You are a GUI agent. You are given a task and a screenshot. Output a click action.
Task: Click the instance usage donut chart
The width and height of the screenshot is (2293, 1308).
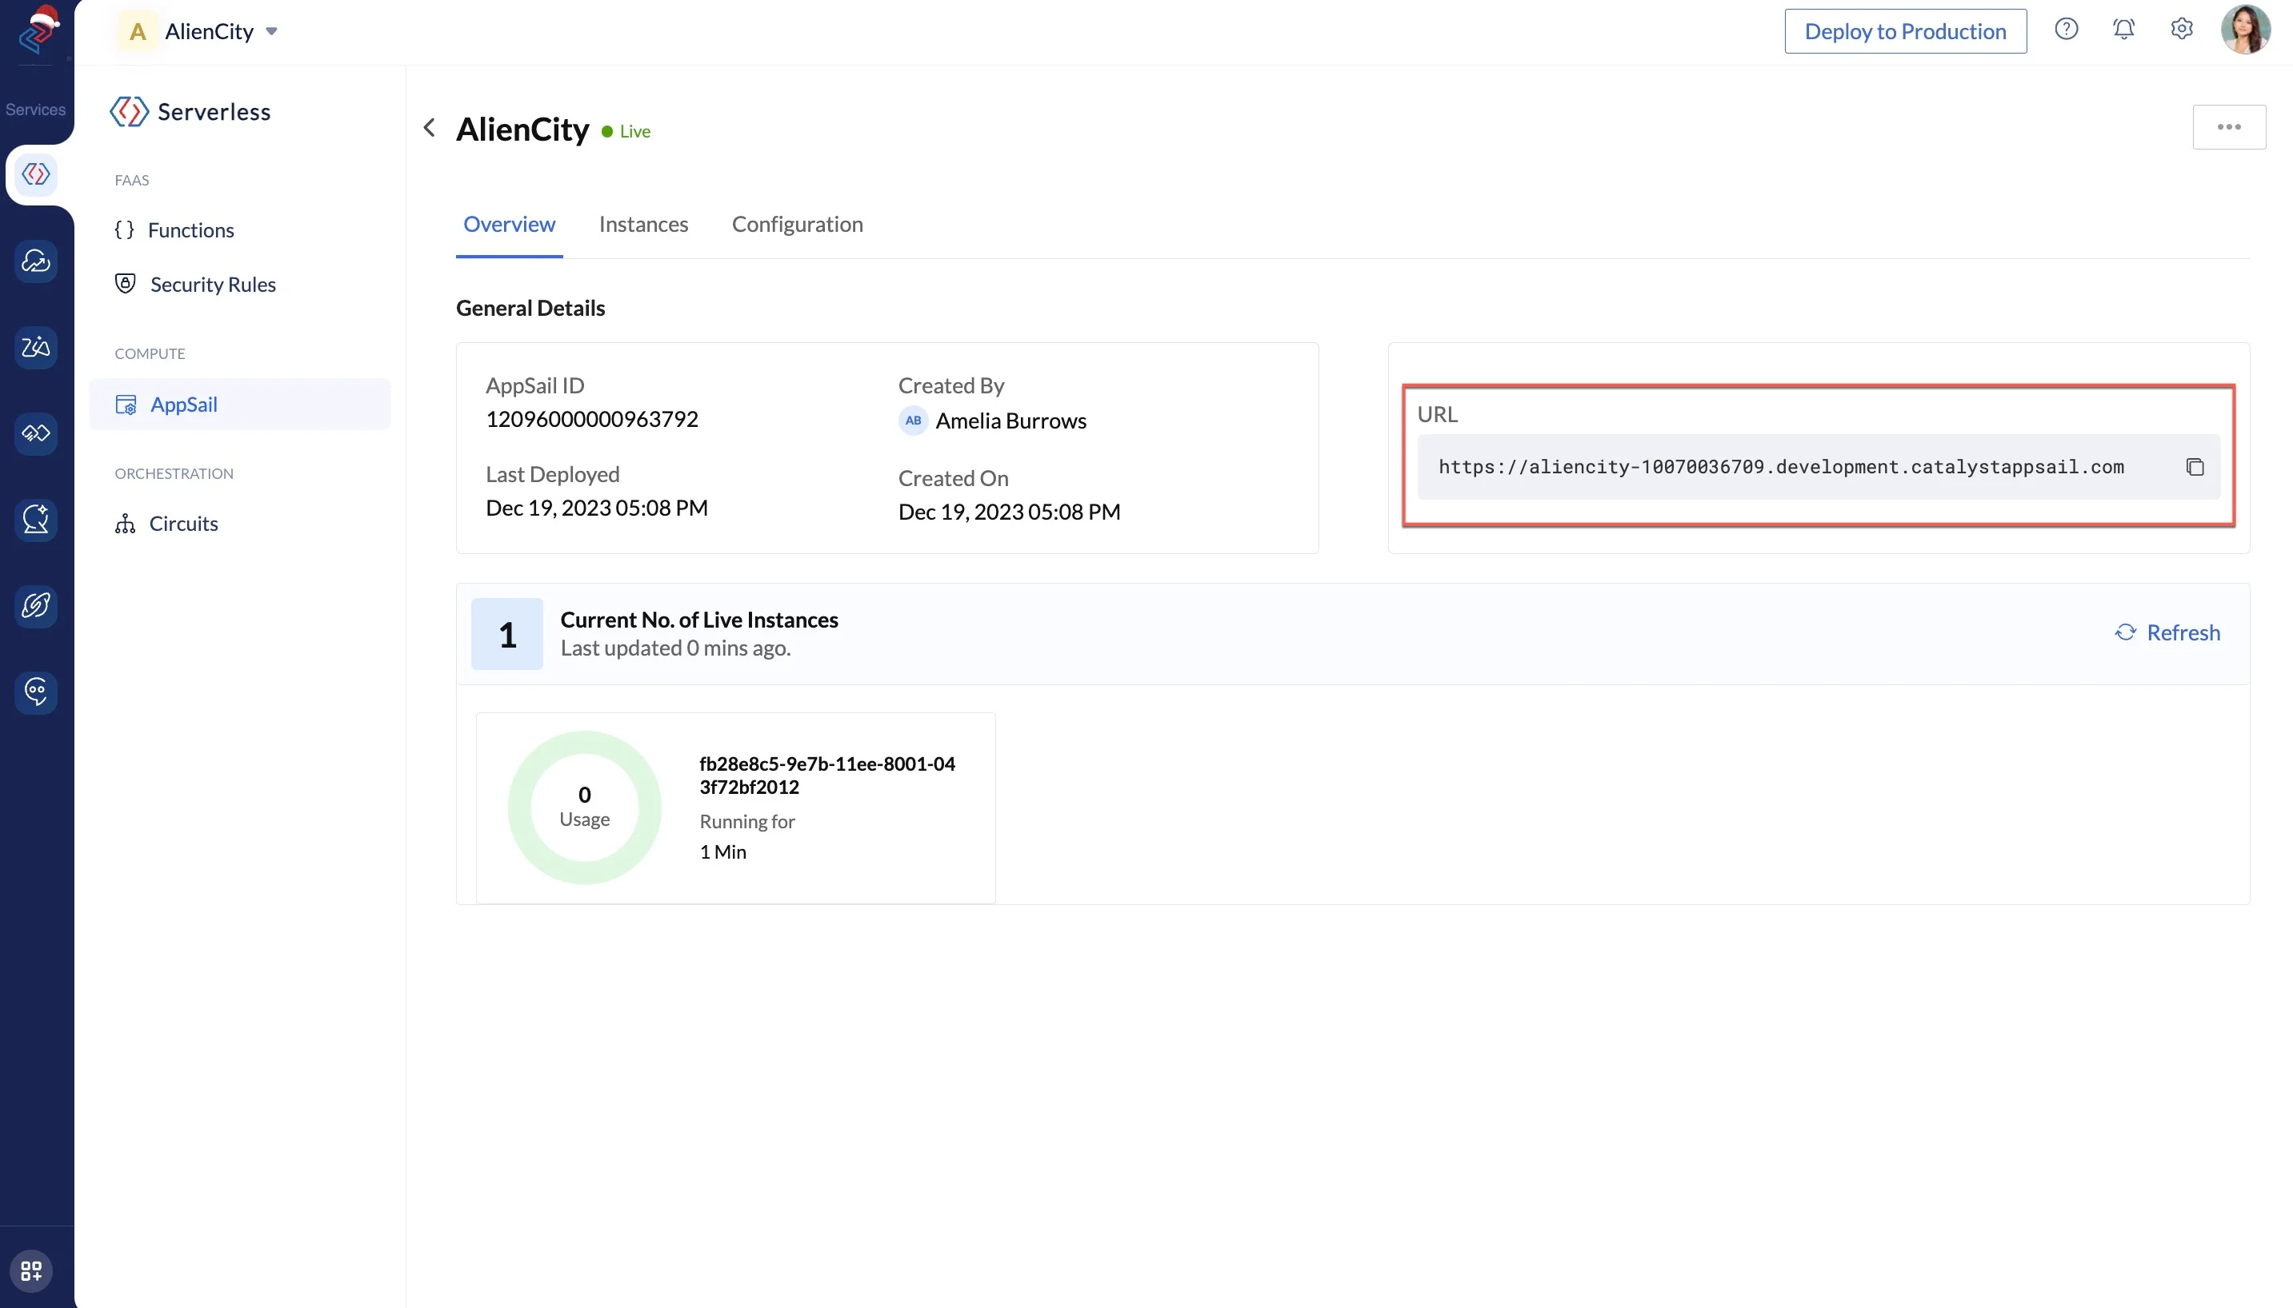[584, 807]
